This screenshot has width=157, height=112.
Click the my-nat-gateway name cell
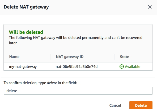[x=23, y=67]
